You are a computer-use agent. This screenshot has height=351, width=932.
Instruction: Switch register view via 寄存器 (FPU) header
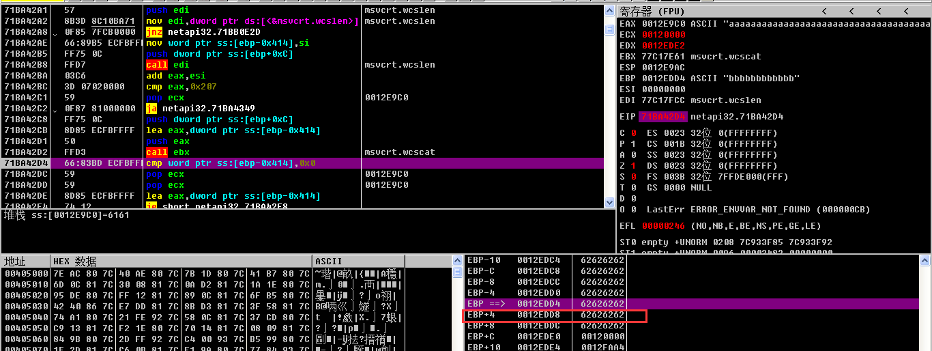[x=652, y=12]
